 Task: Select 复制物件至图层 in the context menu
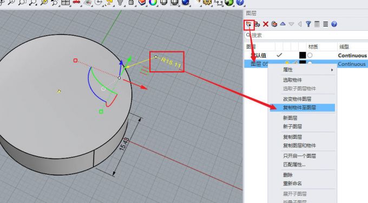(x=299, y=107)
